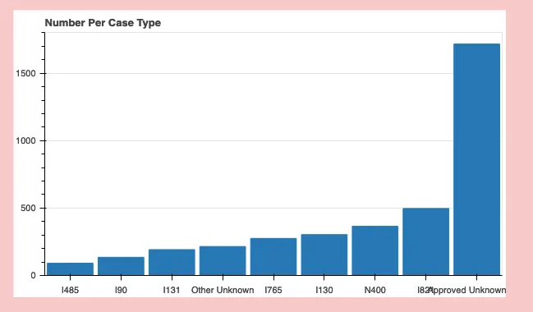Click the 'Other Unknown' axis label

(223, 290)
